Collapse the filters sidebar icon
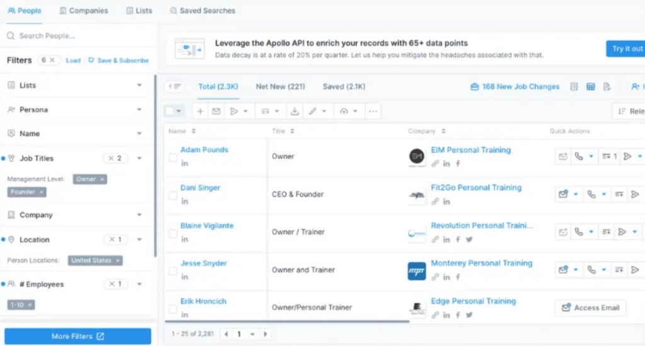Screen dimensions: 645x346 pyautogui.click(x=174, y=86)
